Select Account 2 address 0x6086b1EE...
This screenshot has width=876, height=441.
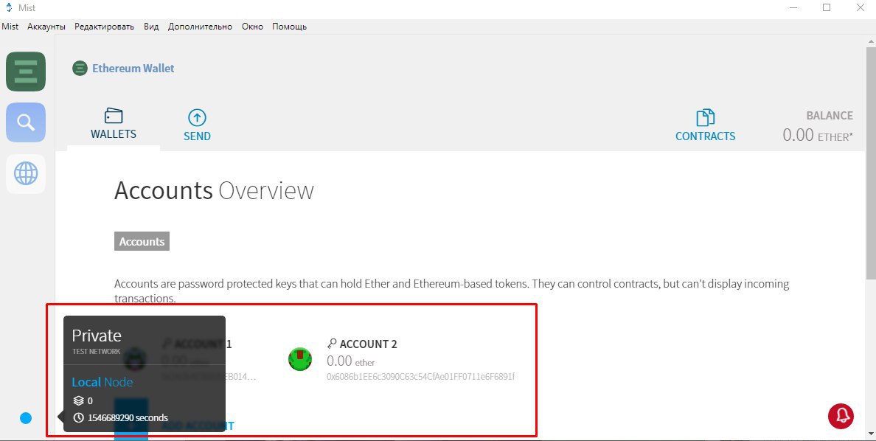click(421, 377)
